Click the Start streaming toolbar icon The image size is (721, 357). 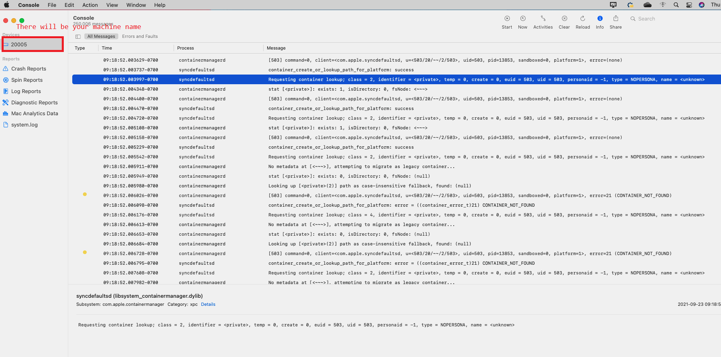click(507, 19)
